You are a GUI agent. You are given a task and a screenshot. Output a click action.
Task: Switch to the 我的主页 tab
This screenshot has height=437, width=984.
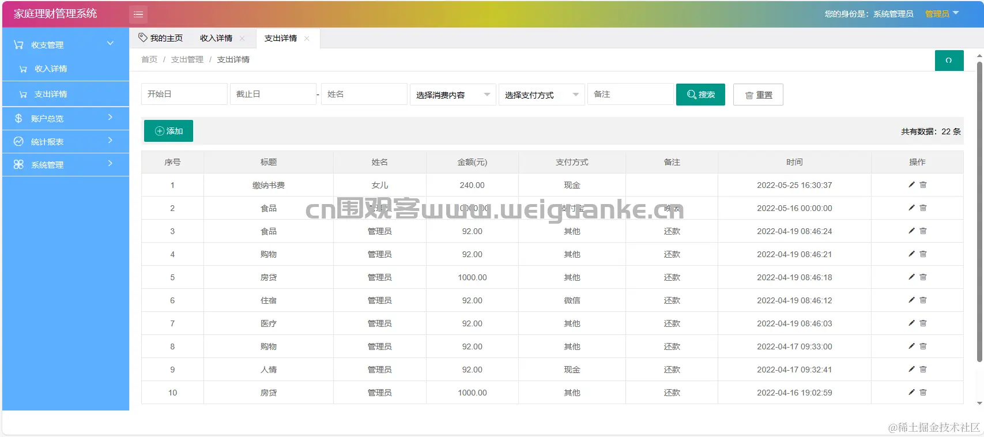[161, 38]
